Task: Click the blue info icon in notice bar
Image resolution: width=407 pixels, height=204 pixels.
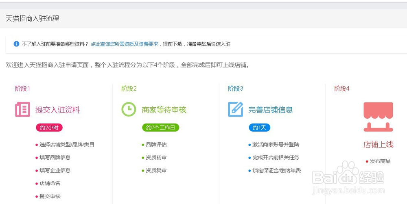Action: [x=16, y=44]
